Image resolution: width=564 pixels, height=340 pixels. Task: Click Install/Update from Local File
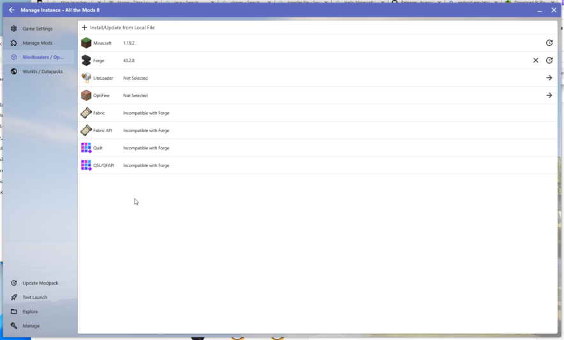pyautogui.click(x=122, y=27)
